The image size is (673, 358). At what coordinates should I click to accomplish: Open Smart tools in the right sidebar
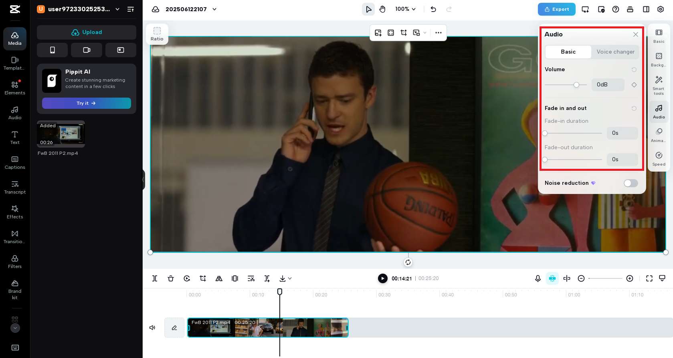click(x=659, y=85)
